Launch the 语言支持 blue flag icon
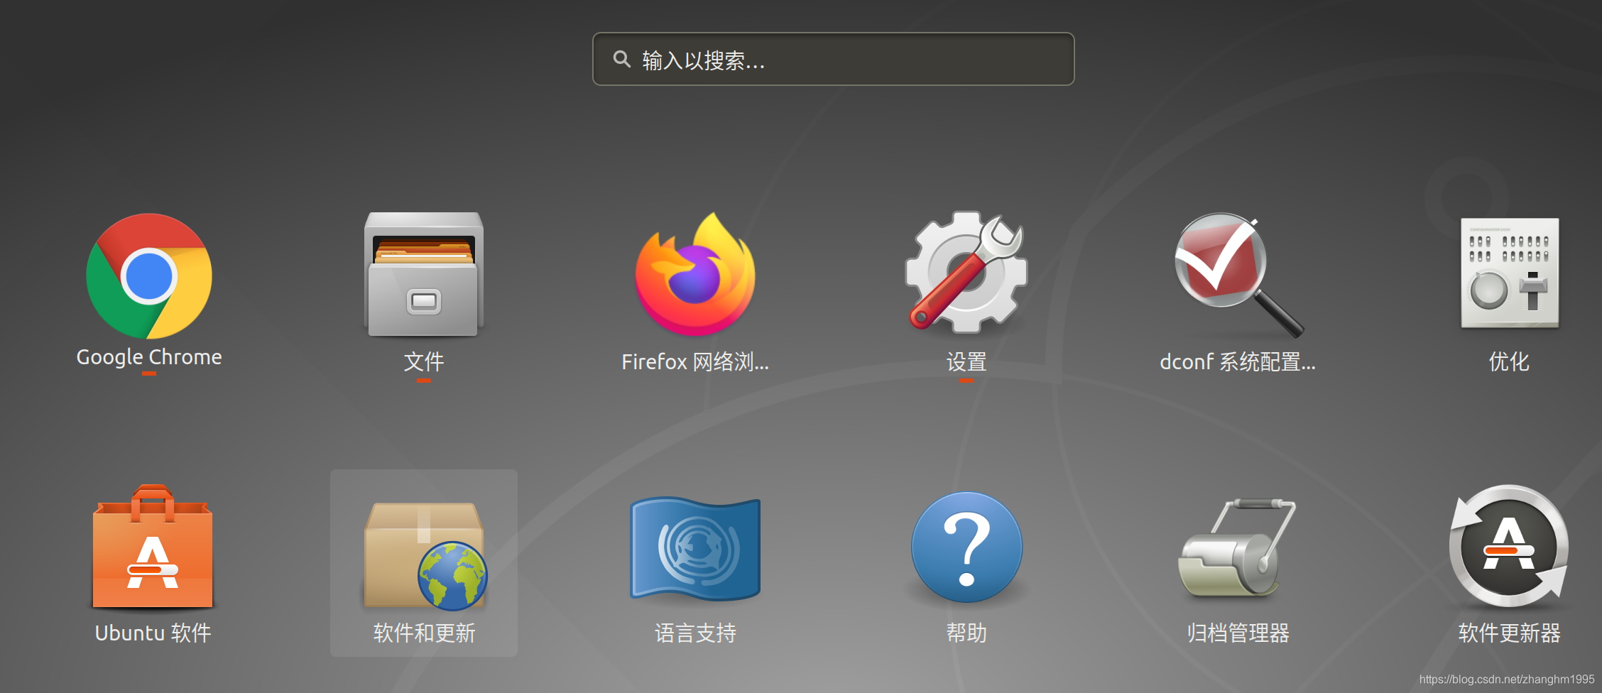Image resolution: width=1602 pixels, height=693 pixels. (x=695, y=548)
